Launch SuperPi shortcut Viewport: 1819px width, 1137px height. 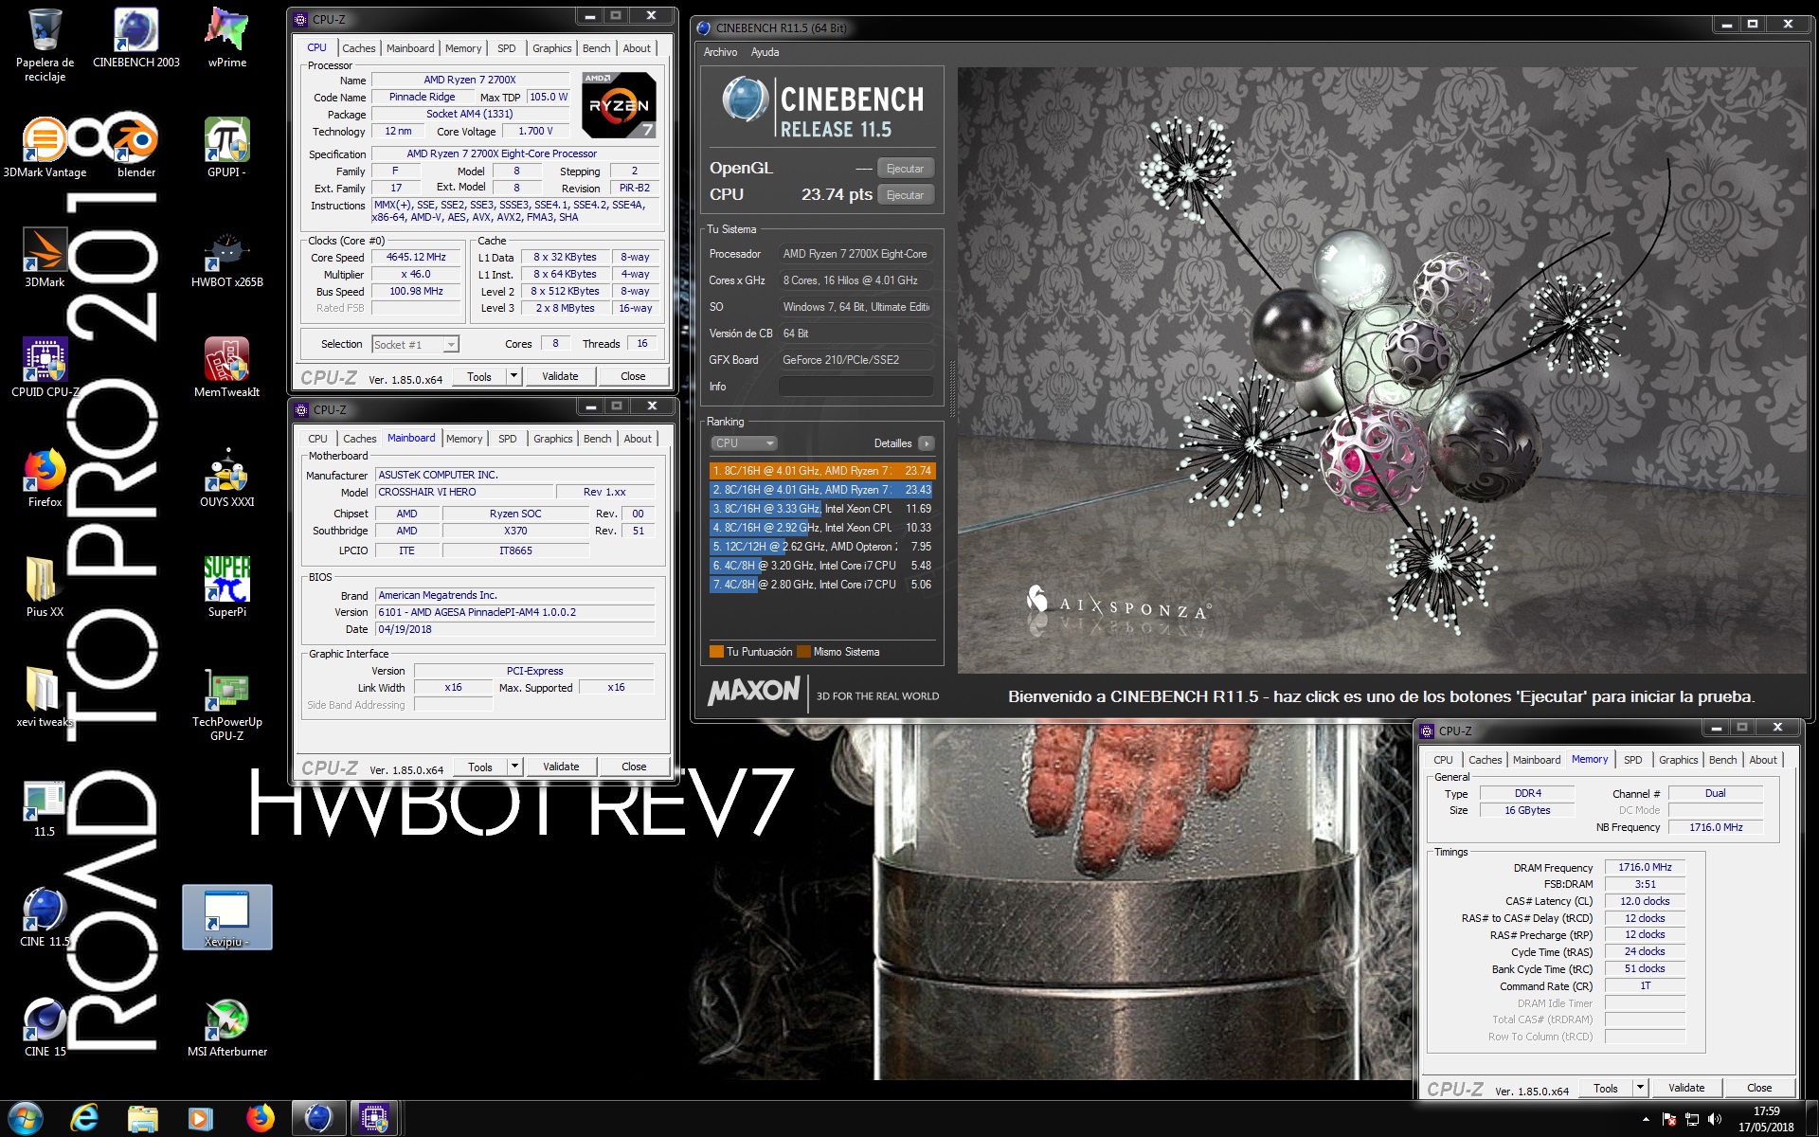227,587
